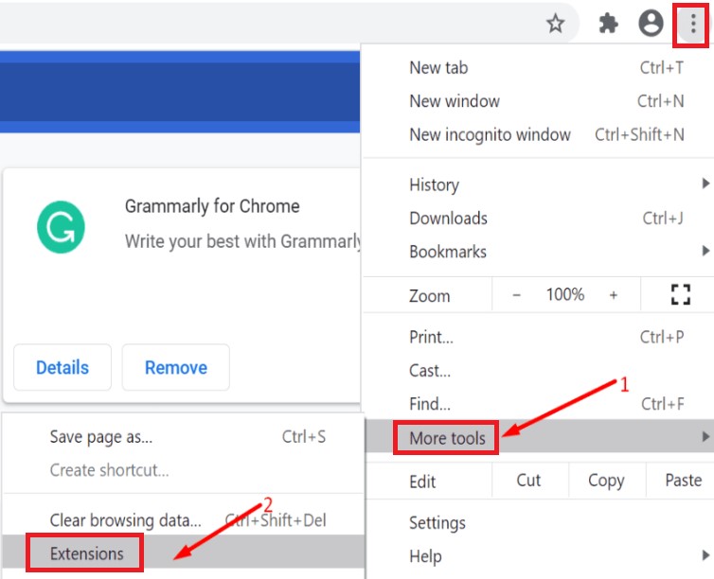Expand the History submenu
This screenshot has height=579, width=714.
tap(538, 184)
